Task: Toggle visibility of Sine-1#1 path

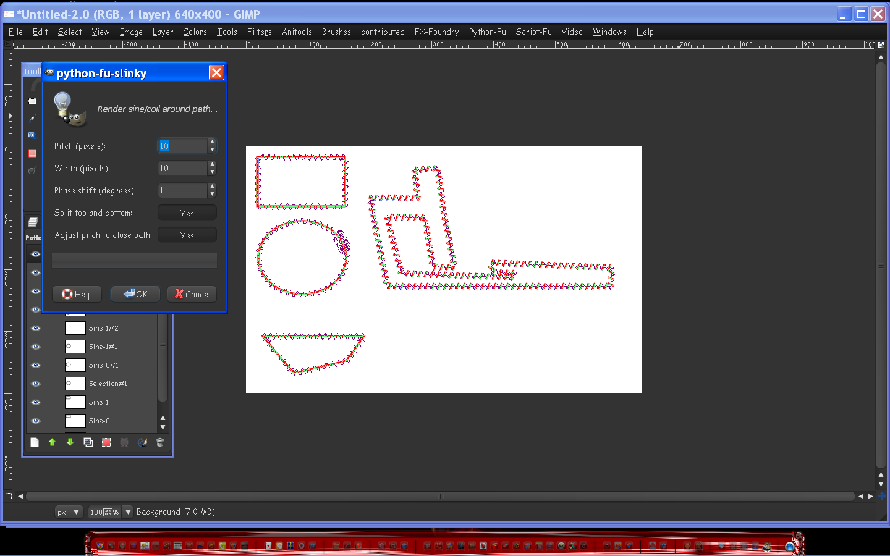Action: pyautogui.click(x=35, y=347)
